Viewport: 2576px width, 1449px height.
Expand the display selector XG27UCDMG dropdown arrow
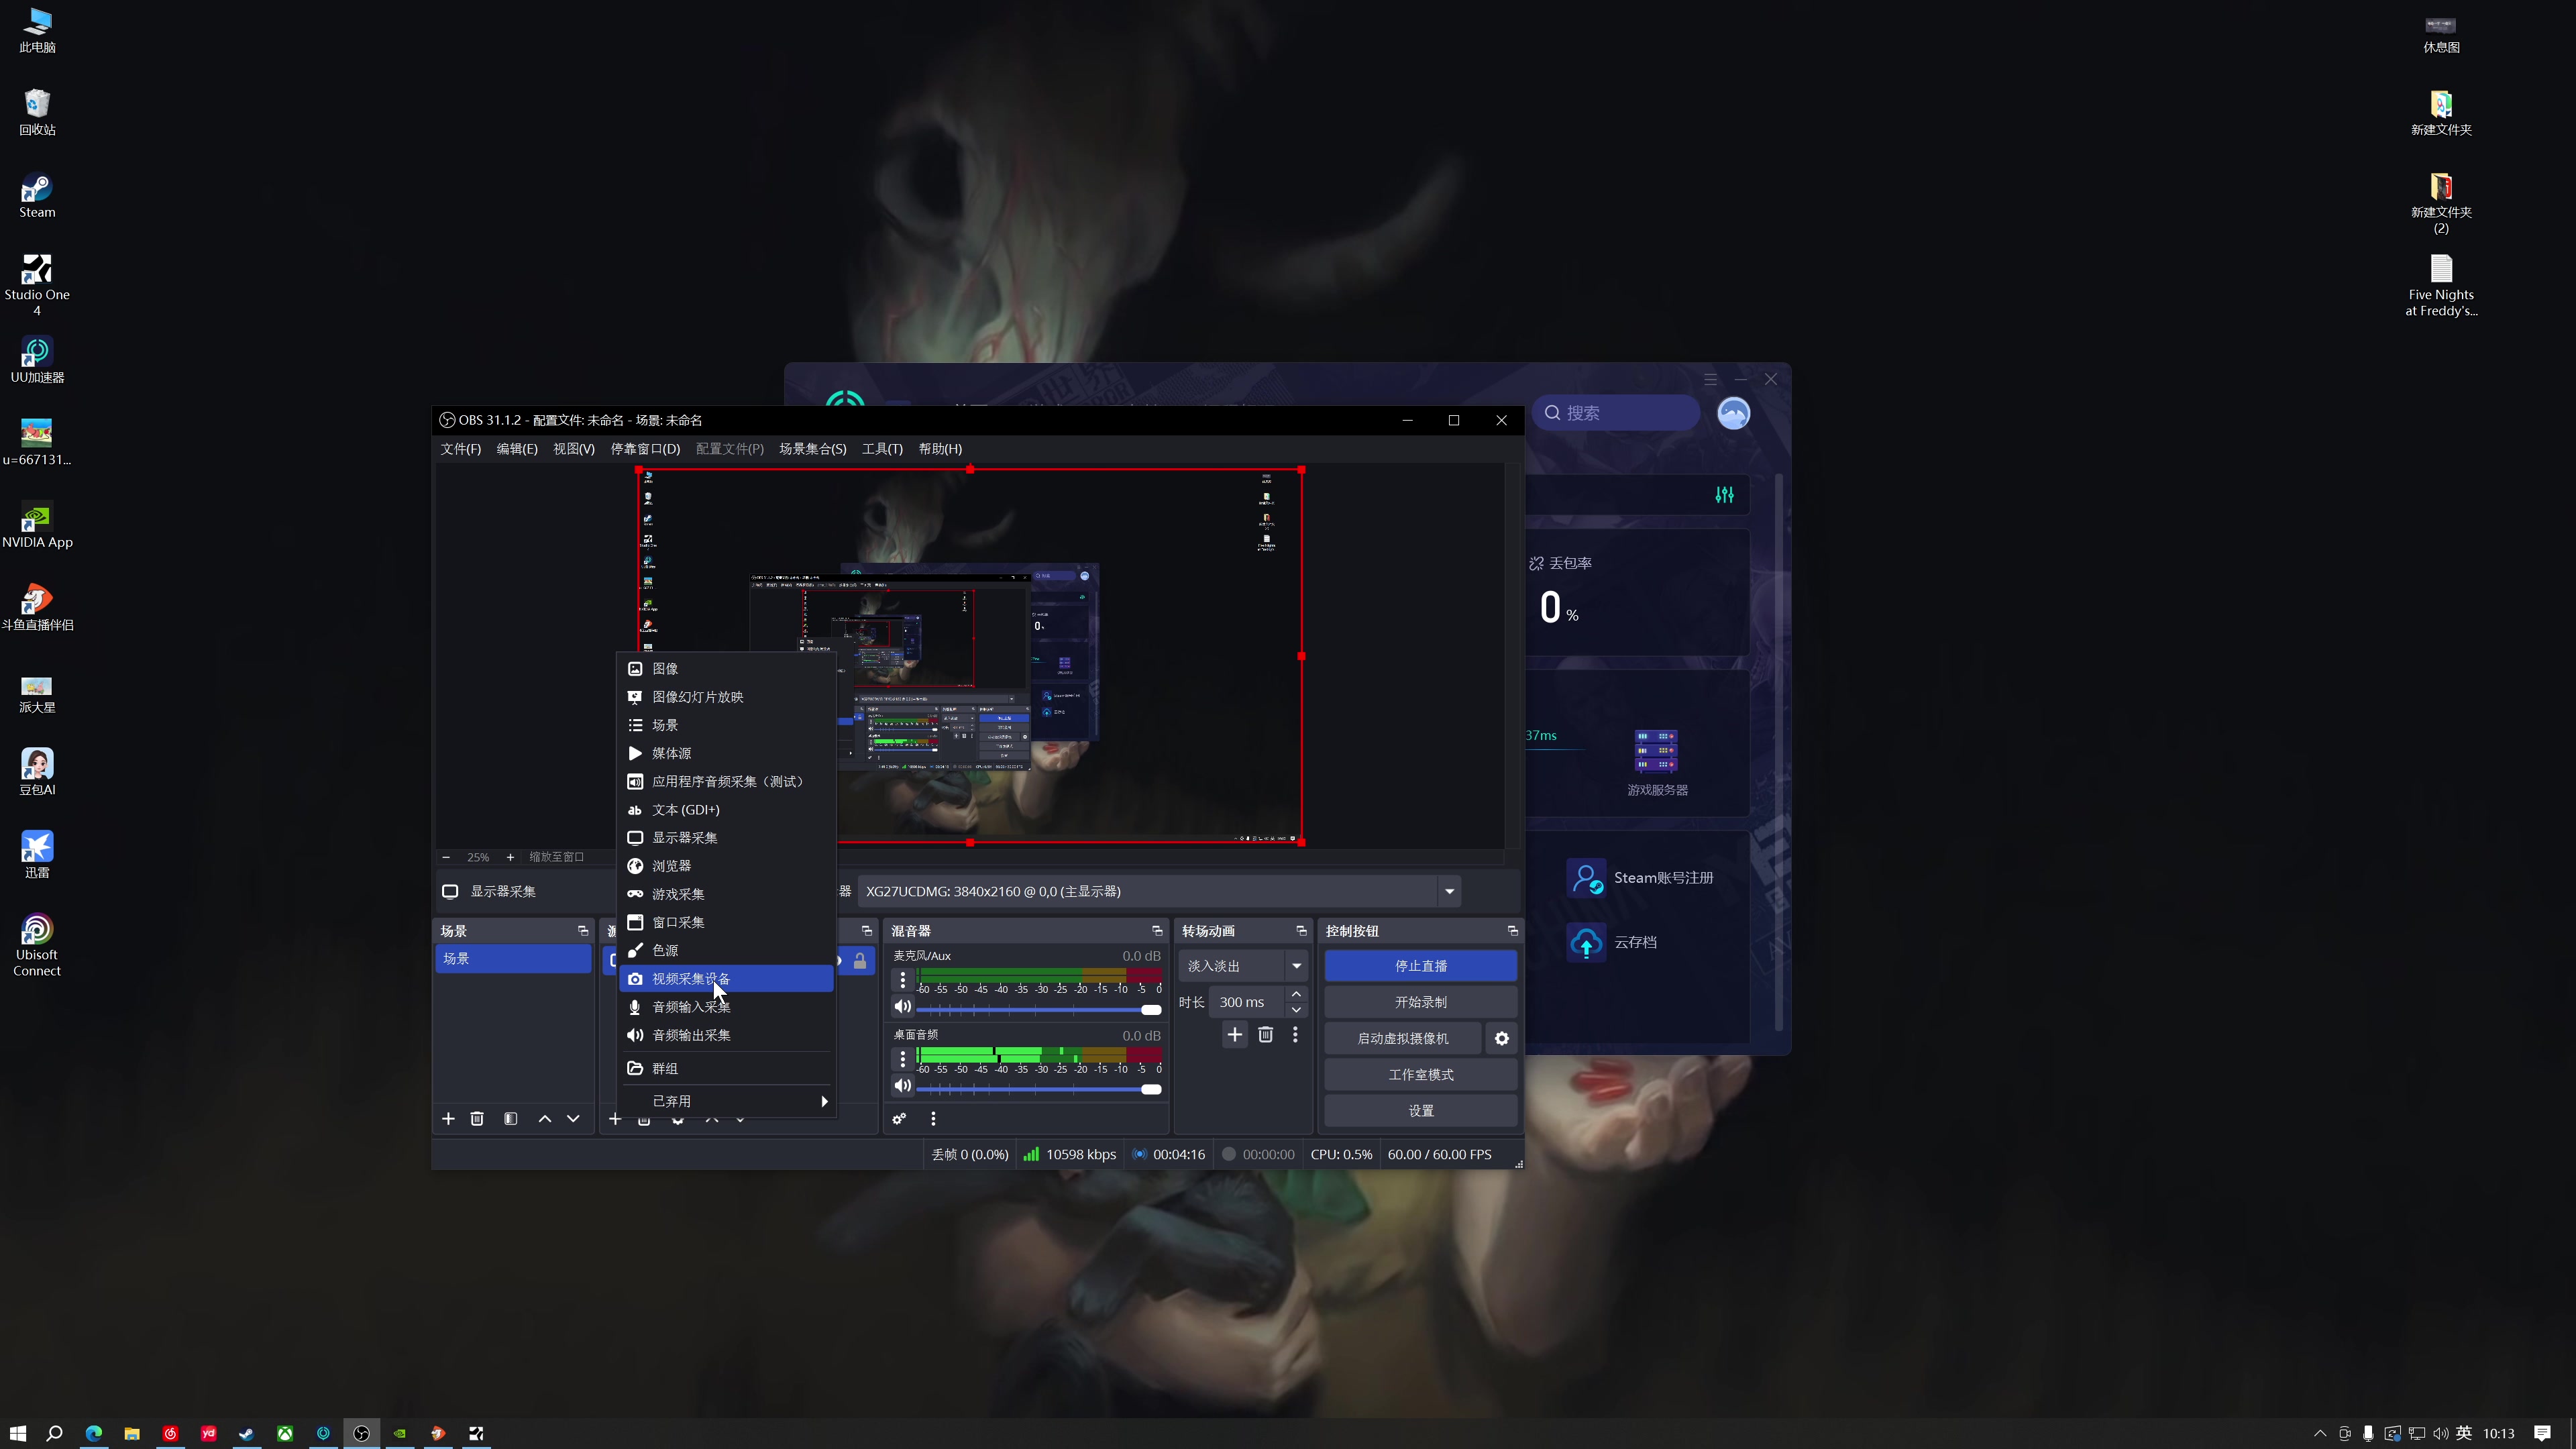[1449, 891]
